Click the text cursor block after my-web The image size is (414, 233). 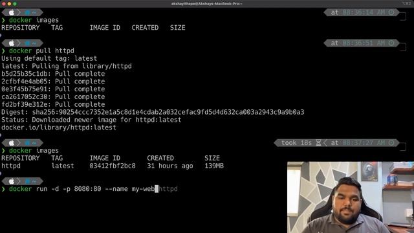point(157,189)
